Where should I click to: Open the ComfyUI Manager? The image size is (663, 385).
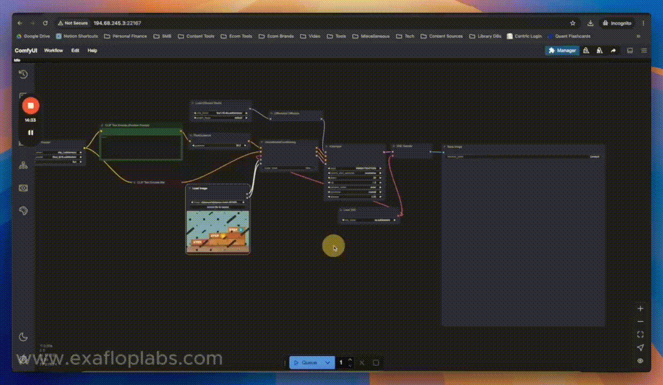pos(561,50)
